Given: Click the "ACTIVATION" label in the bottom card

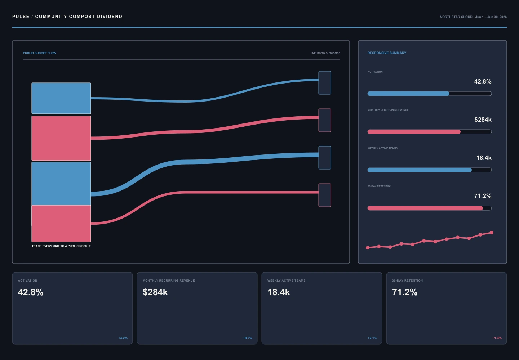Looking at the screenshot, I should pos(28,280).
